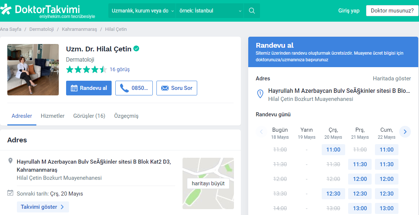This screenshot has height=215, width=419.
Task: Open the Özgeçmiş tab
Action: coord(126,116)
